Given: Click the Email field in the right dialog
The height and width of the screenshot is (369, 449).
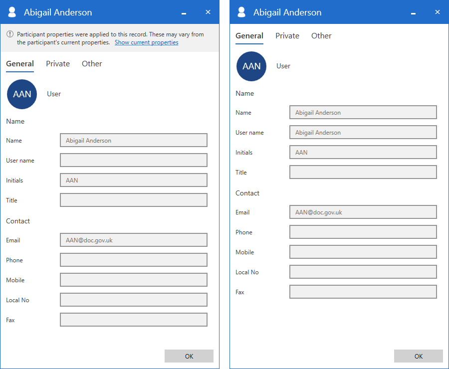Looking at the screenshot, I should click(363, 212).
